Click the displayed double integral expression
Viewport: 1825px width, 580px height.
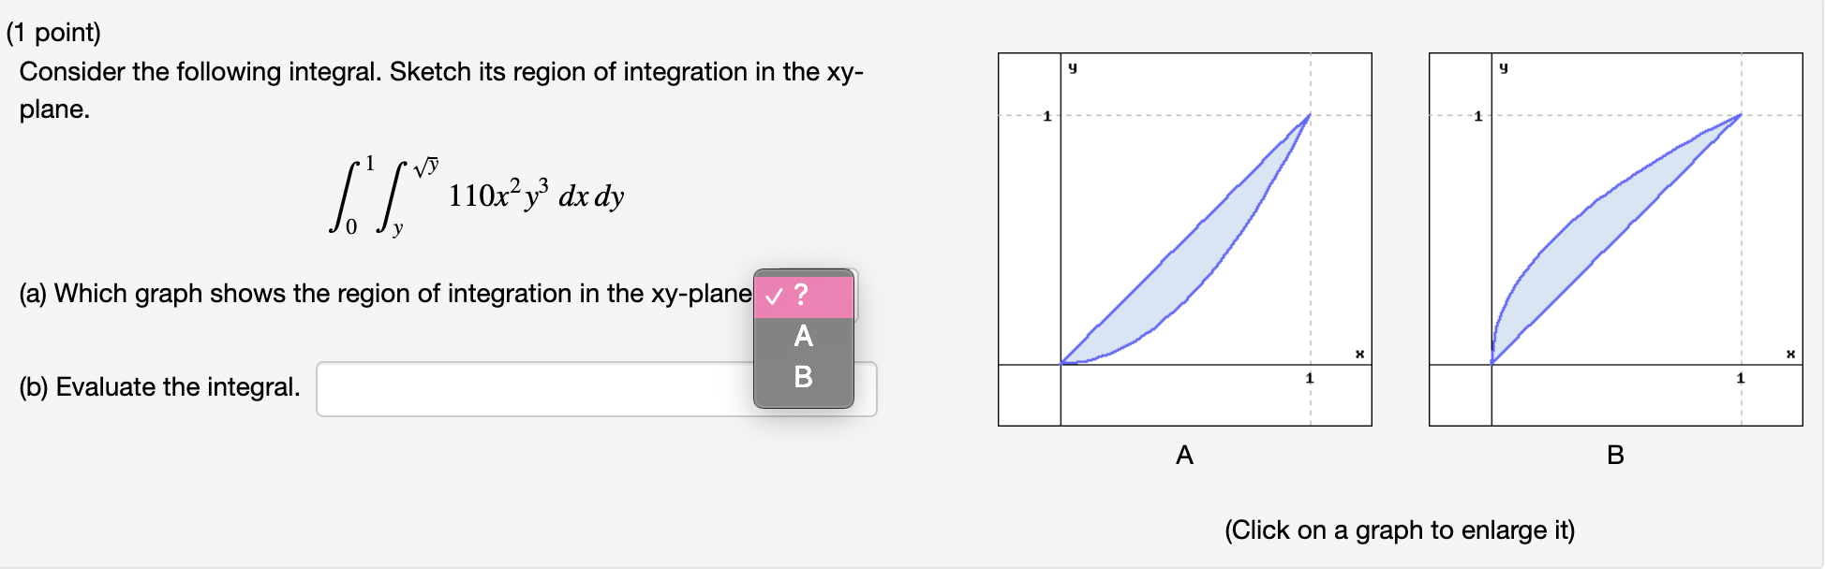pyautogui.click(x=478, y=195)
